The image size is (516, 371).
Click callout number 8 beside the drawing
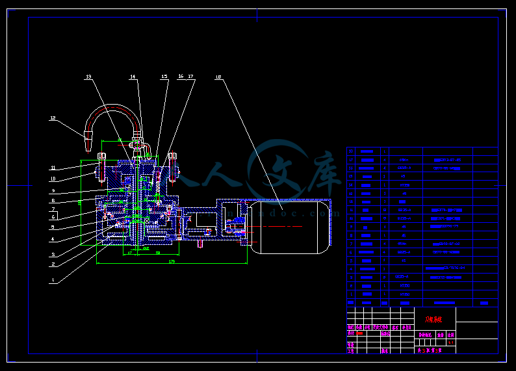coord(53,200)
